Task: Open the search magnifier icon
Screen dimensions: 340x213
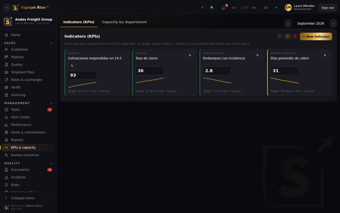Action: tap(212, 8)
